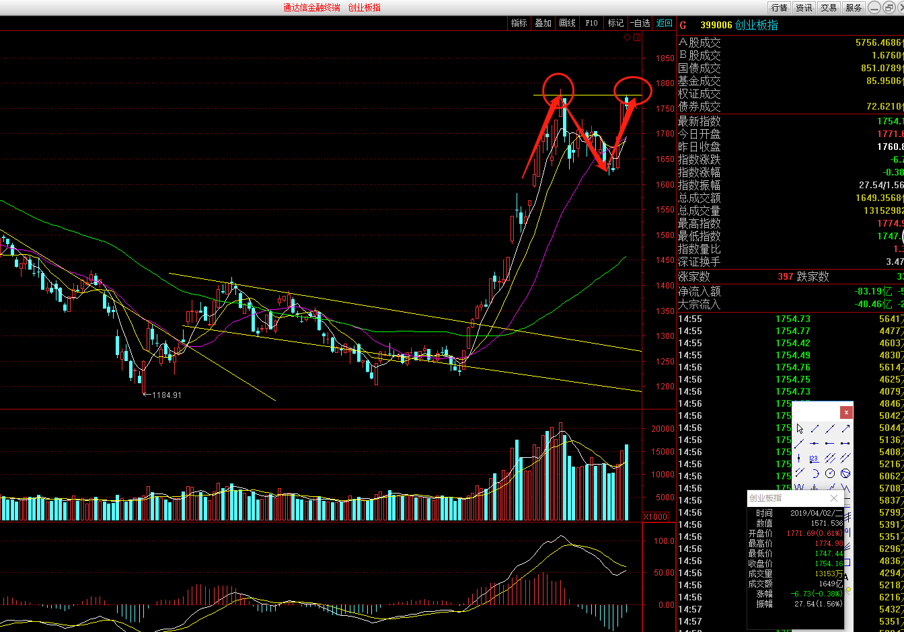This screenshot has width=904, height=632.
Task: Click the 创业板指 name in the quote header
Action: pyautogui.click(x=757, y=26)
